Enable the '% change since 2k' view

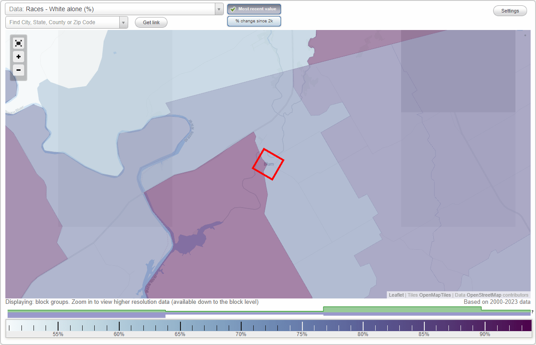click(254, 21)
